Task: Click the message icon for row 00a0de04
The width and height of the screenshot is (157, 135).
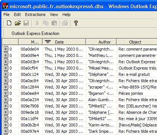Action: [6, 49]
